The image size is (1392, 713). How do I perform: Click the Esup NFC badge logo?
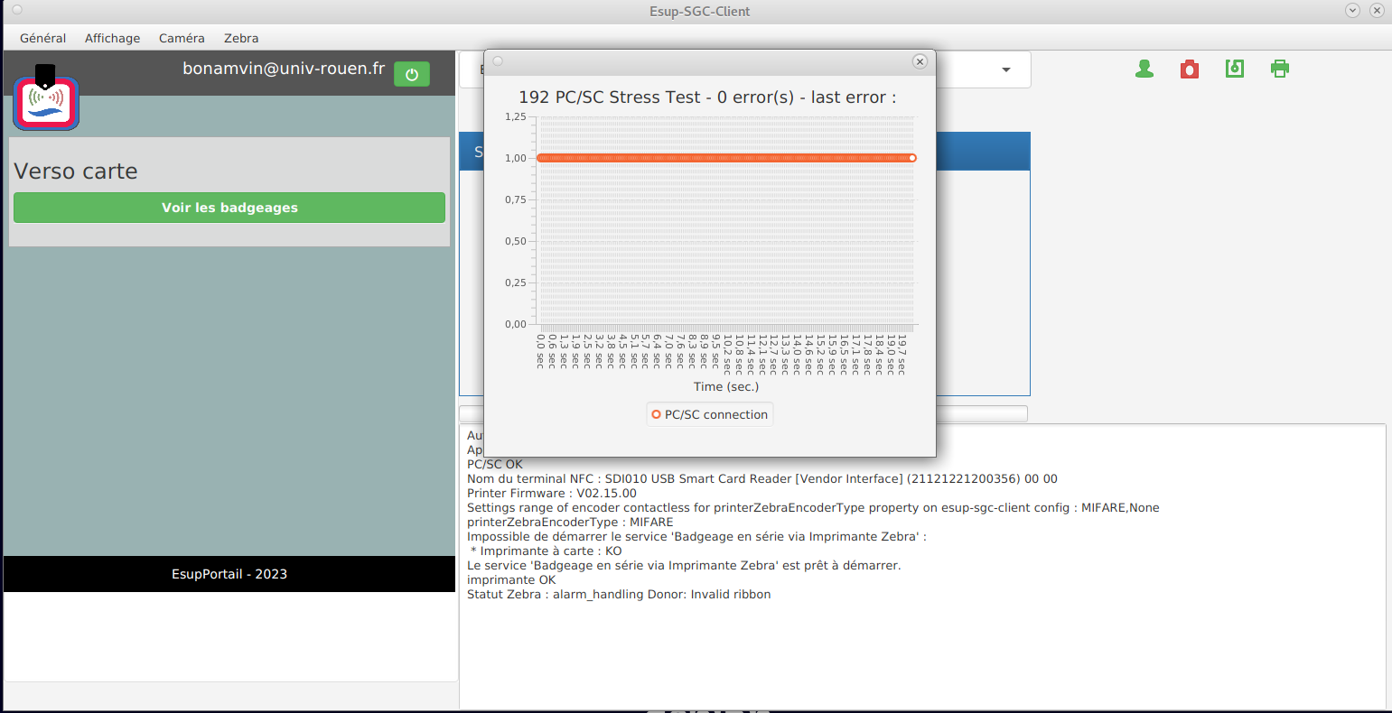(46, 101)
